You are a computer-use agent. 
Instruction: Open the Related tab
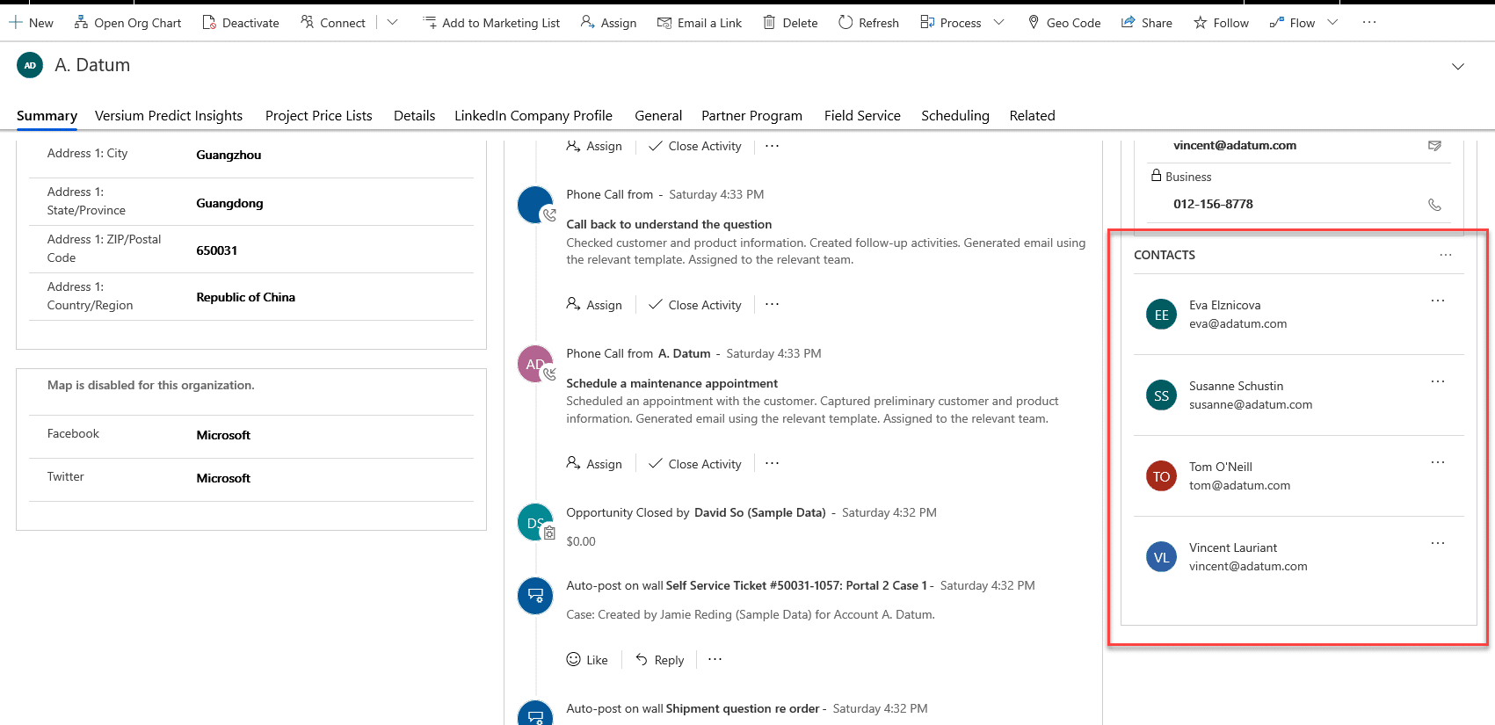click(x=1033, y=116)
